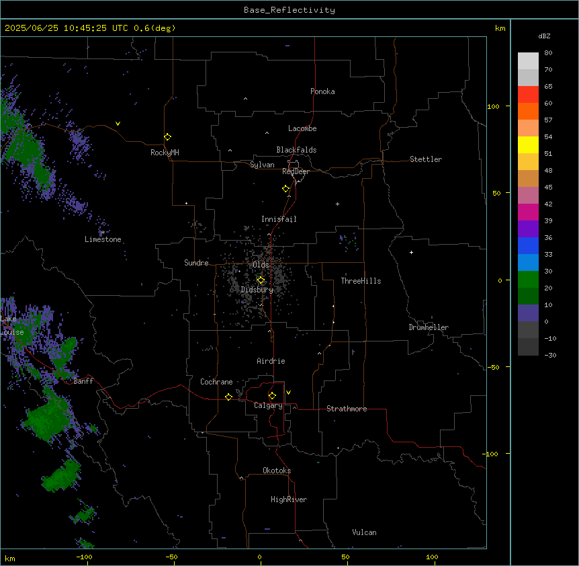Pick the 60 to 65 dBZ red swatch
Screen dimensions: 579x566
point(528,95)
